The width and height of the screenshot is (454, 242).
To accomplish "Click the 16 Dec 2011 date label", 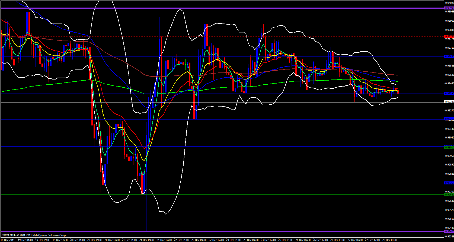I will pos(8,240).
